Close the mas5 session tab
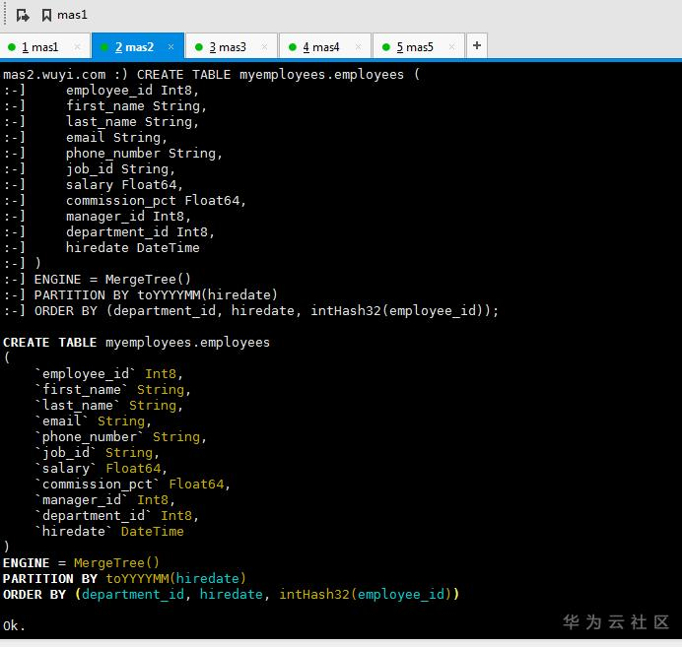 (x=452, y=46)
